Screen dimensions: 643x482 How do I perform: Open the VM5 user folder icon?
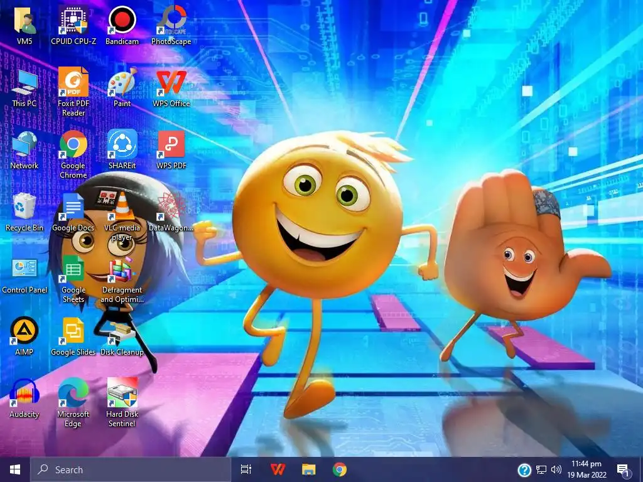tap(24, 25)
